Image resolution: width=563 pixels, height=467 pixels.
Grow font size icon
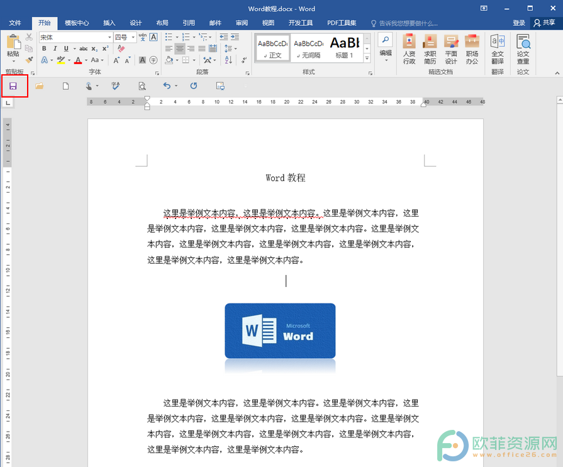point(116,60)
